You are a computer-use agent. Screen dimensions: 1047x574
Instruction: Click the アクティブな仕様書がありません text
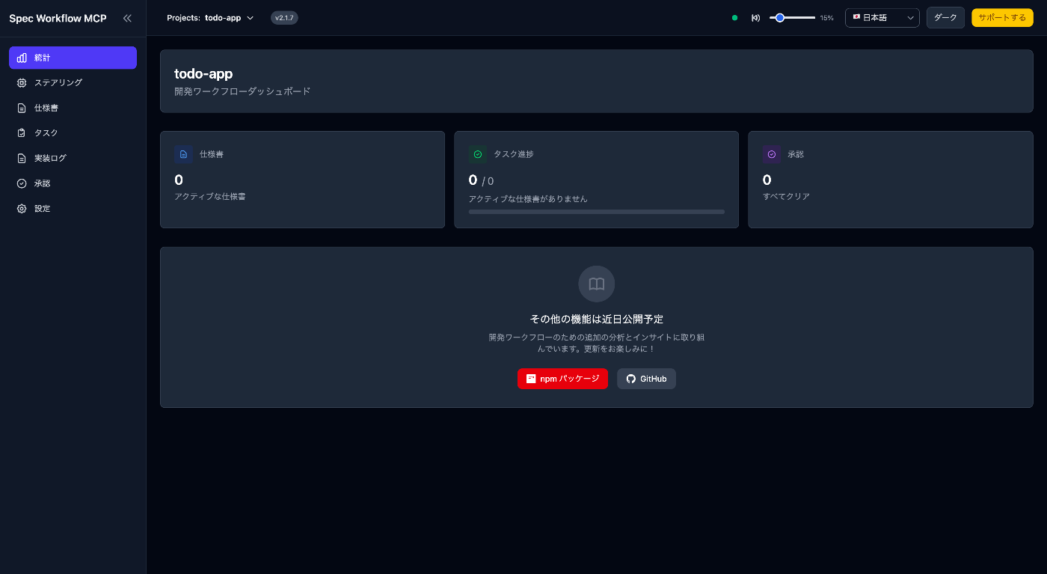[x=528, y=199]
